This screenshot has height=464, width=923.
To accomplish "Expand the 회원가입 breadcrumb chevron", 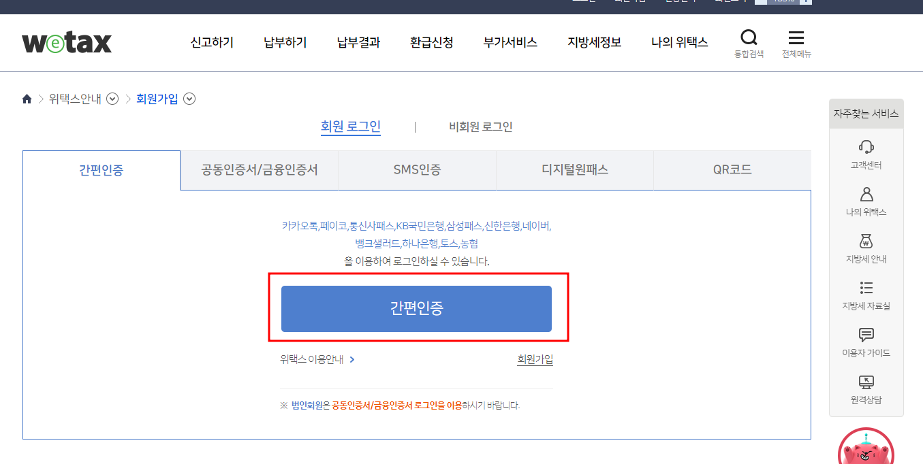I will click(x=189, y=99).
